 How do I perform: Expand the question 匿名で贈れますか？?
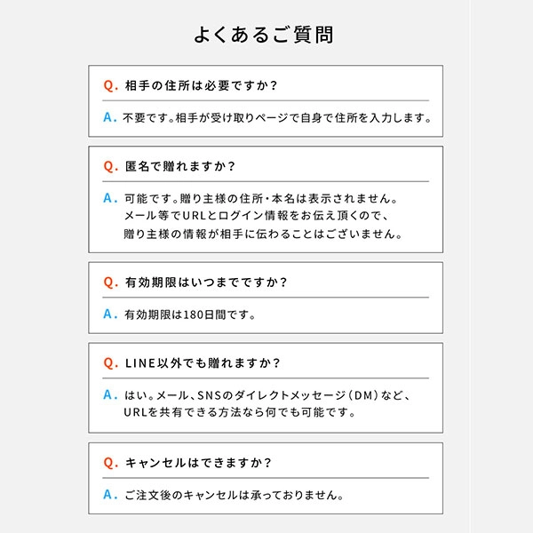coord(180,166)
